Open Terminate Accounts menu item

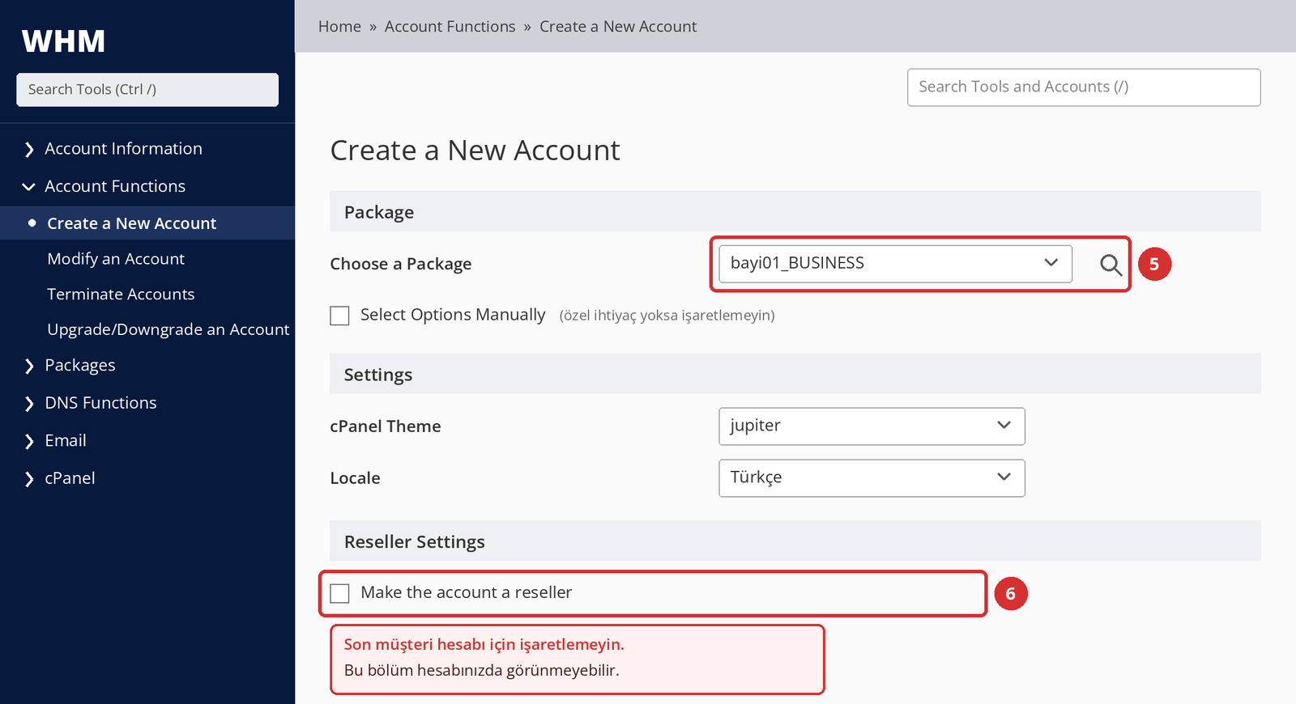click(121, 295)
